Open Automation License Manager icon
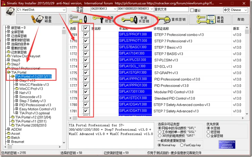The height and width of the screenshot is (157, 252). pos(227,145)
